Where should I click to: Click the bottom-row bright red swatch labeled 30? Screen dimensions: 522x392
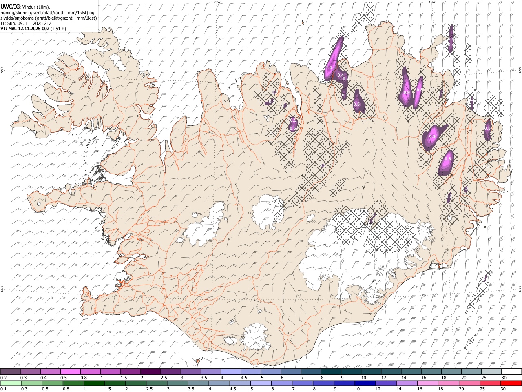pyautogui.click(x=511, y=383)
